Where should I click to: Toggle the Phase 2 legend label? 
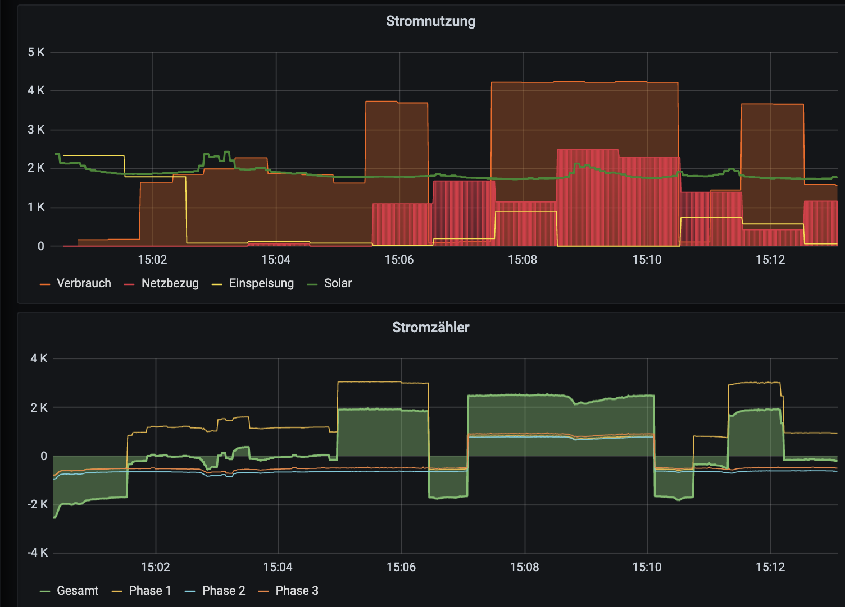coord(224,591)
